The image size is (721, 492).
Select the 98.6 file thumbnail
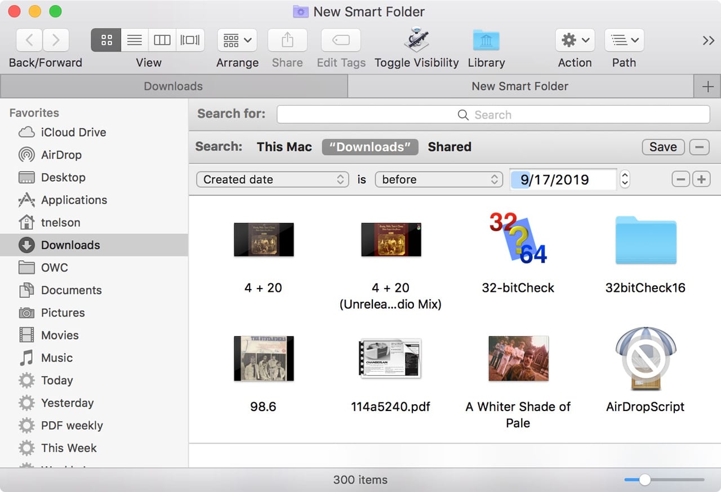(x=264, y=359)
